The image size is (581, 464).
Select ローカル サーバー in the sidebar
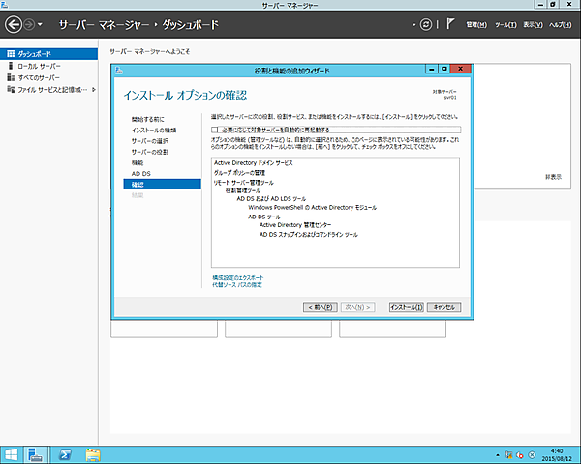[39, 66]
